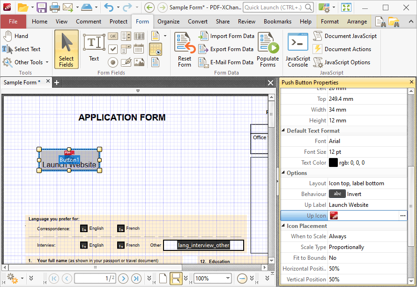The width and height of the screenshot is (417, 287).
Task: Select the Push Button form field tool
Action: click(x=113, y=36)
